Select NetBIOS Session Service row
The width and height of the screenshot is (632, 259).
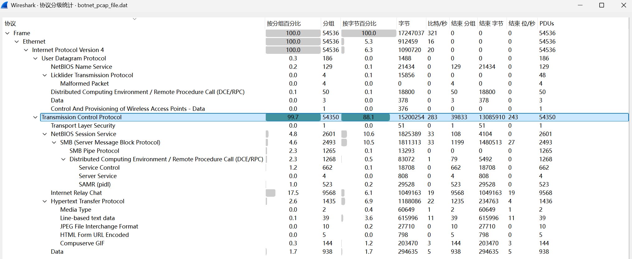(316, 134)
